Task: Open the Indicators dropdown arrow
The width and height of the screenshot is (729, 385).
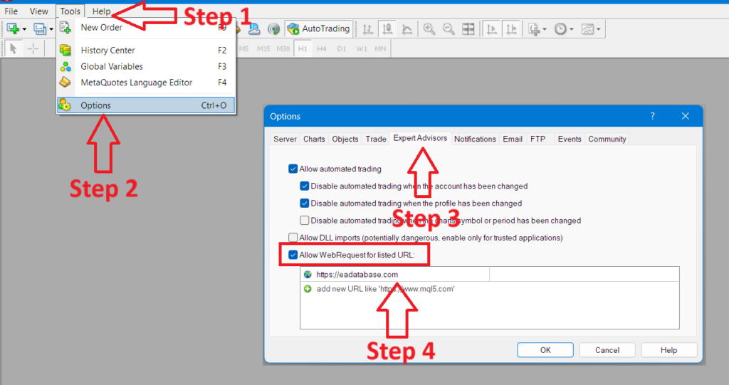Action: click(545, 29)
